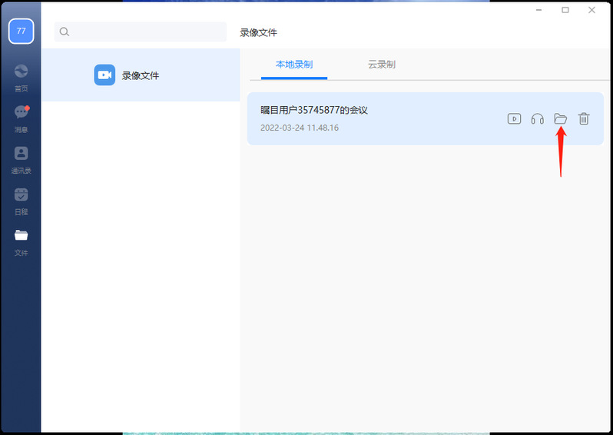This screenshot has width=613, height=435.
Task: Click the blue camera icon beside 录像文件
Action: click(104, 75)
